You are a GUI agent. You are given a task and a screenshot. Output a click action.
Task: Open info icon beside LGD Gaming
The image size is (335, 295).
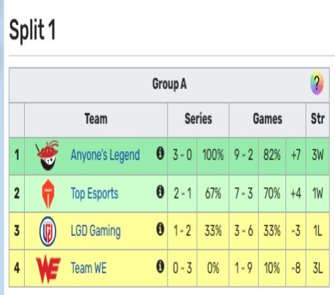tap(160, 229)
